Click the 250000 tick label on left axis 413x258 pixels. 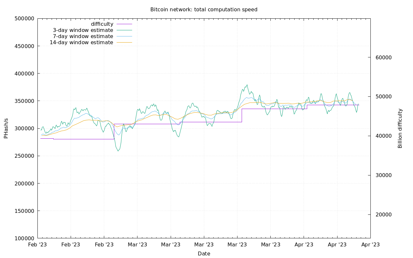[x=25, y=156]
